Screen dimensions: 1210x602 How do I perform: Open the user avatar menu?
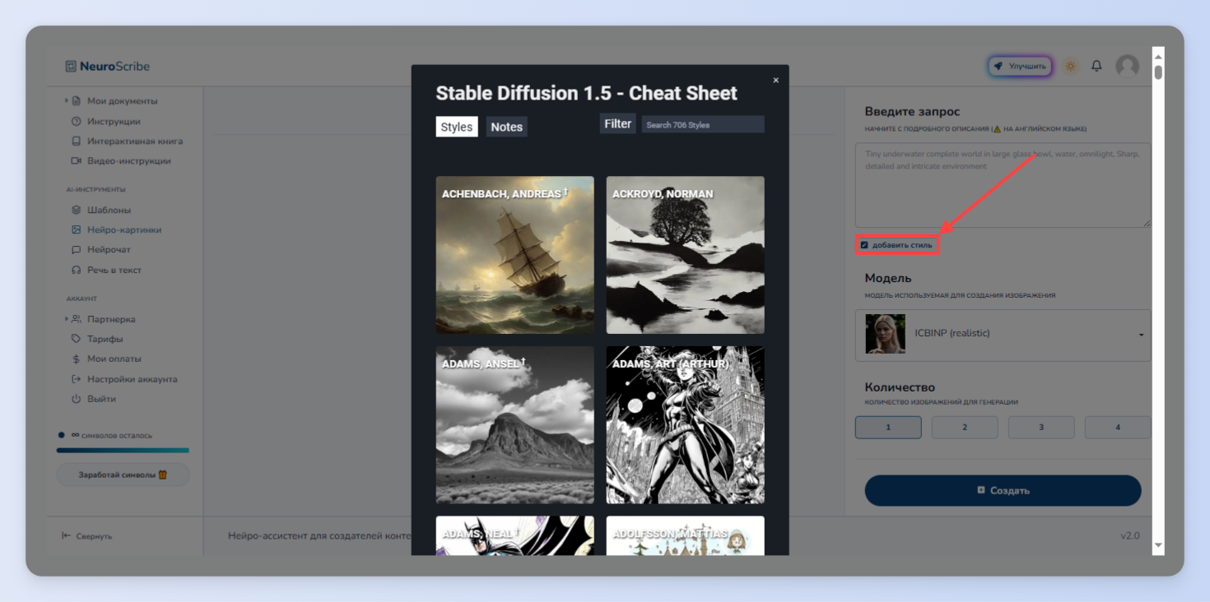pyautogui.click(x=1127, y=67)
